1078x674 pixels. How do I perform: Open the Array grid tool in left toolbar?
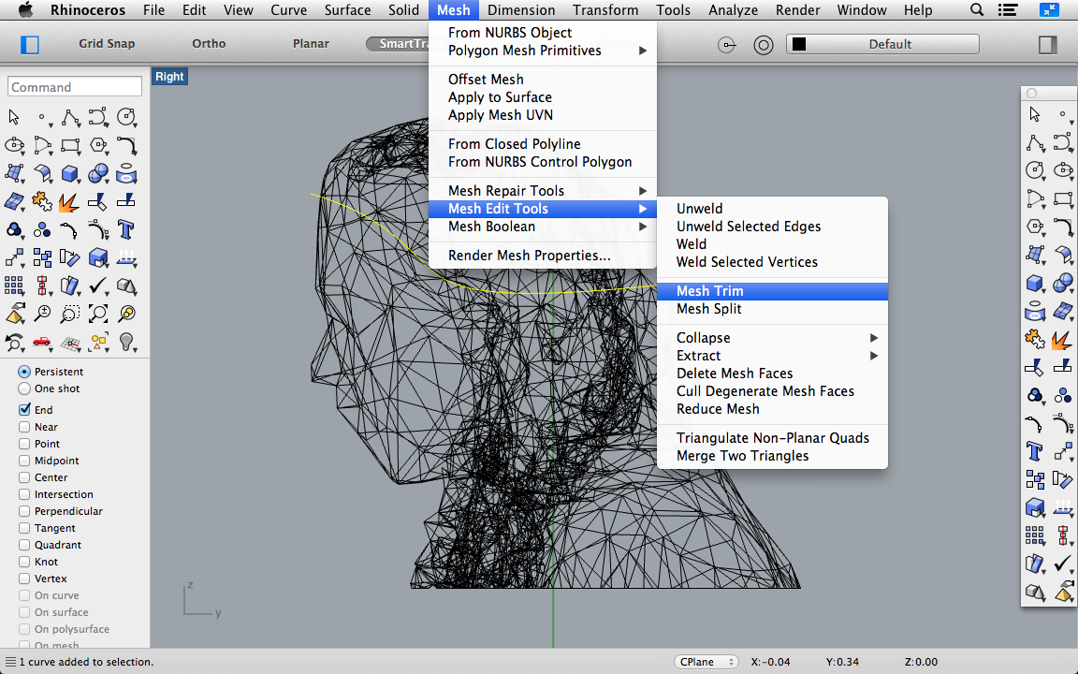[14, 286]
